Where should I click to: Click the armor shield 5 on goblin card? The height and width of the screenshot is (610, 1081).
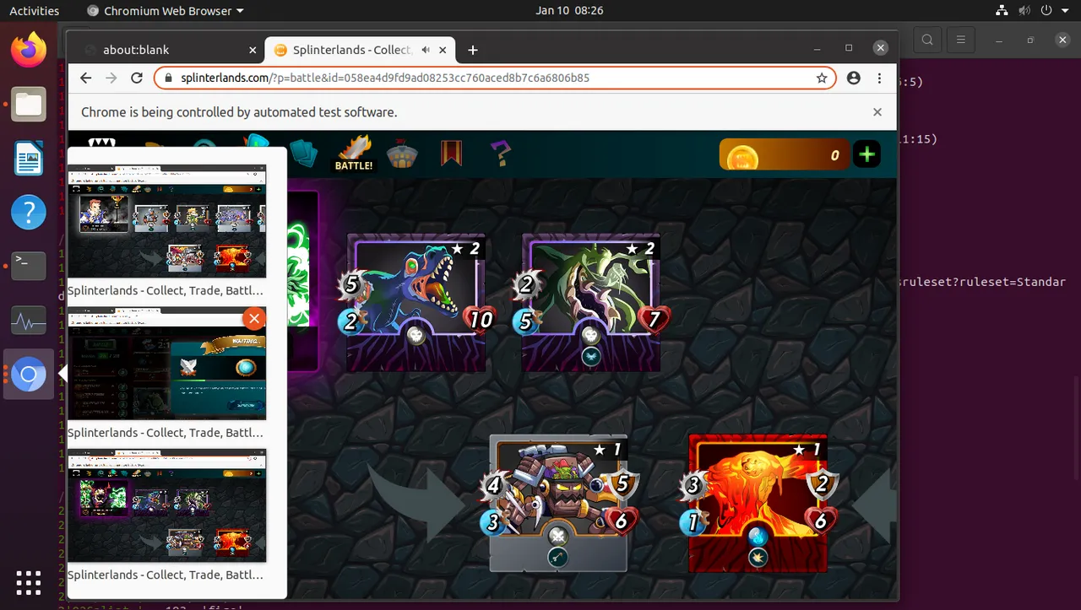click(622, 484)
